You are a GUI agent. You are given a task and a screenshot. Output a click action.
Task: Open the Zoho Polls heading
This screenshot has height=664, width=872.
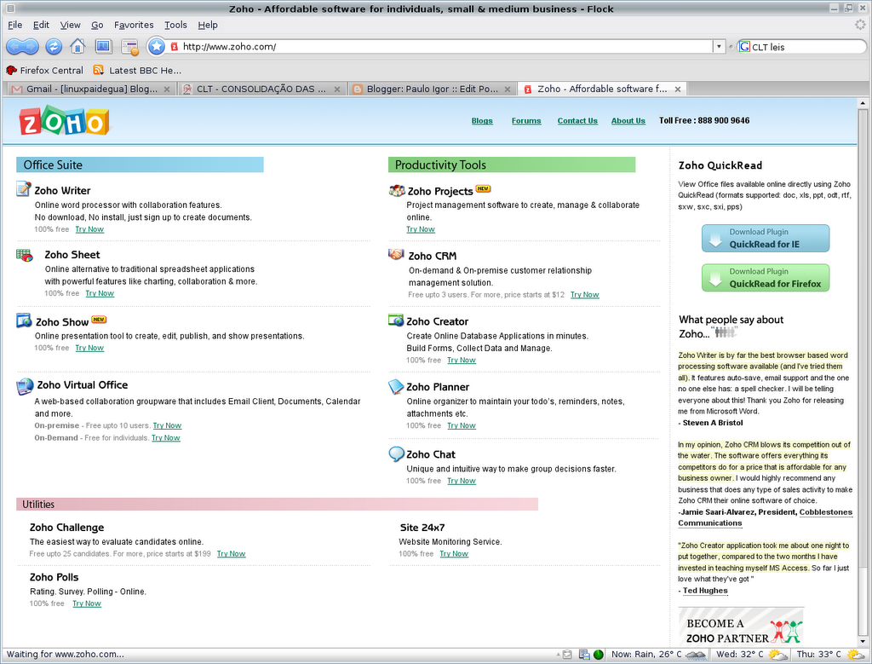click(54, 577)
